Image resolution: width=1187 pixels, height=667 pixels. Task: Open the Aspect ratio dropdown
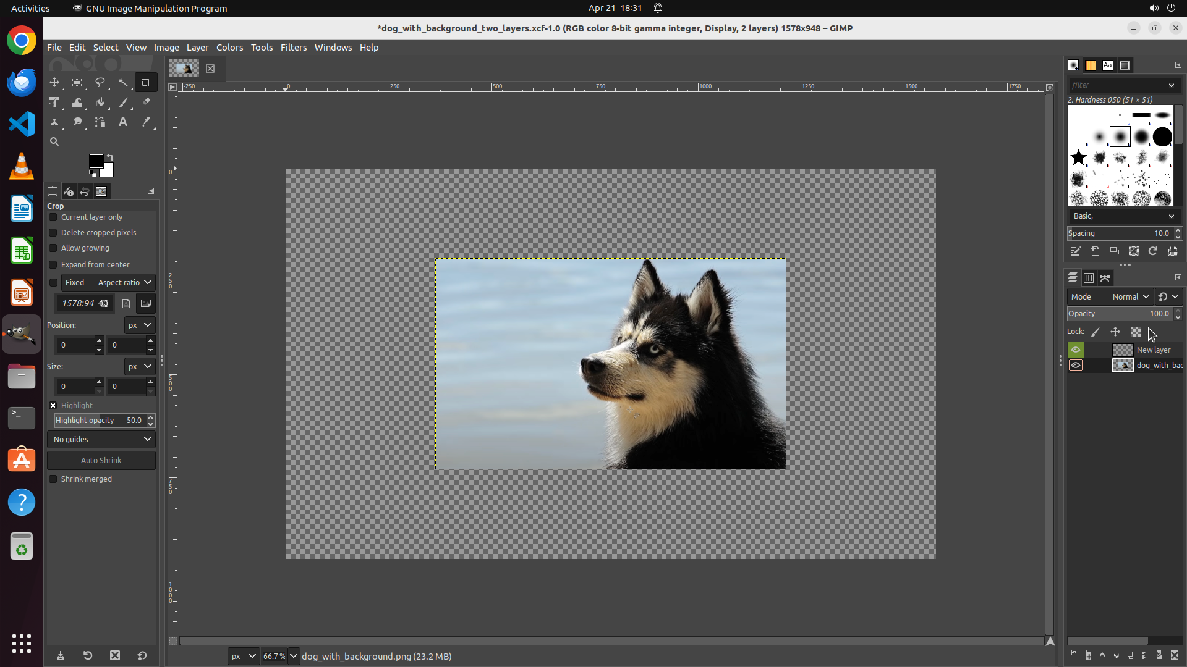[124, 282]
